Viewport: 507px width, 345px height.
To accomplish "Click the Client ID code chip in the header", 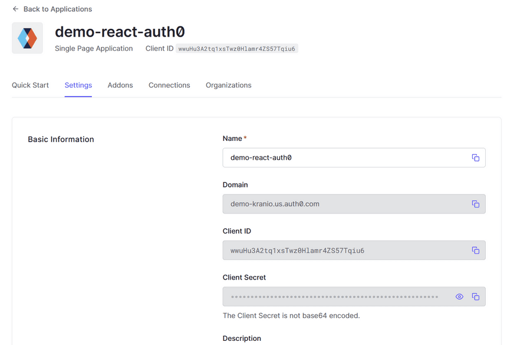I will 237,49.
